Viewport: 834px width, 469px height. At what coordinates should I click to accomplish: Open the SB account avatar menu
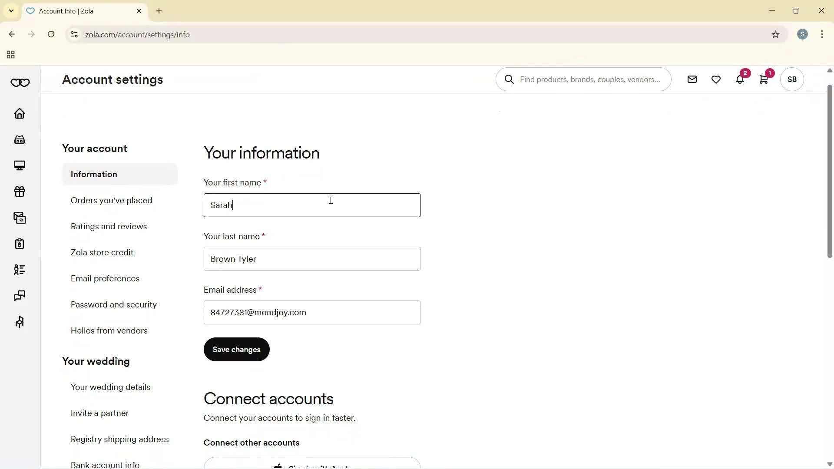(x=792, y=79)
